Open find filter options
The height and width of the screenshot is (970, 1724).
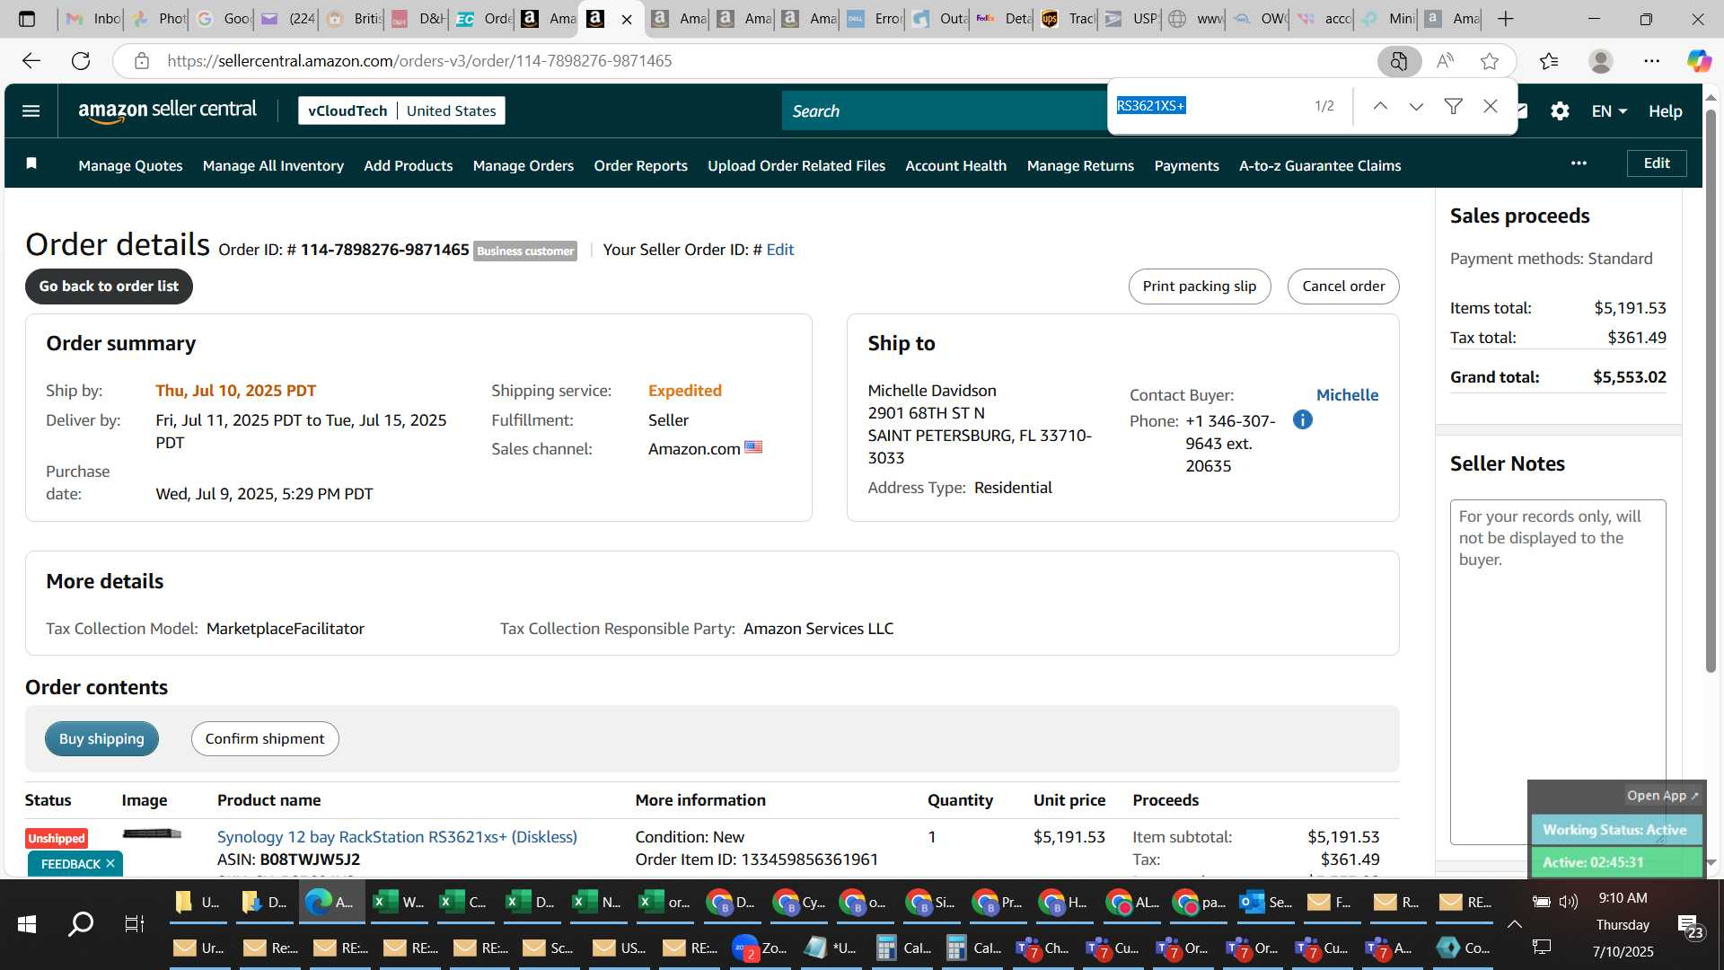coord(1453,106)
